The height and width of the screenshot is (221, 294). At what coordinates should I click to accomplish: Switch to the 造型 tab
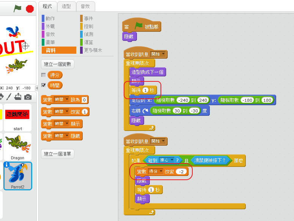click(66, 6)
